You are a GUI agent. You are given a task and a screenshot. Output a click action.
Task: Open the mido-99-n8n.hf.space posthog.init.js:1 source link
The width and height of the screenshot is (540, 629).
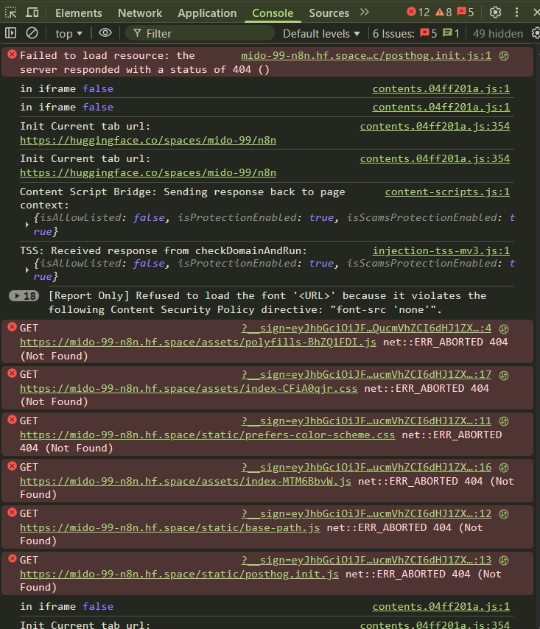[x=366, y=56]
